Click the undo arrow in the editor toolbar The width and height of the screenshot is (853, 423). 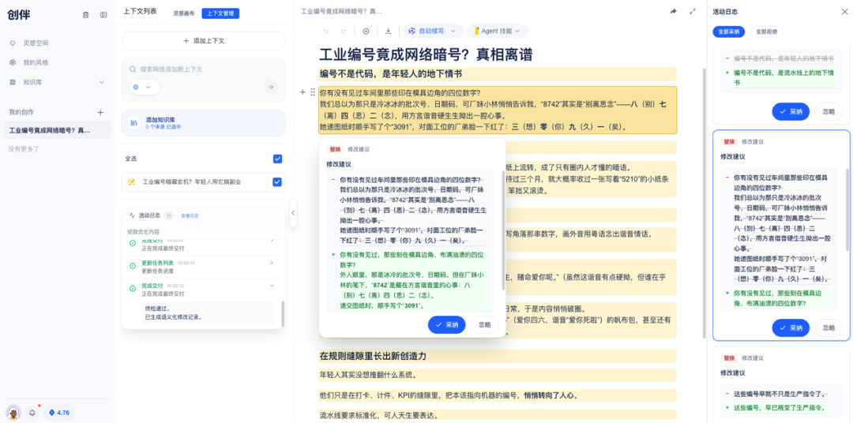(x=325, y=31)
